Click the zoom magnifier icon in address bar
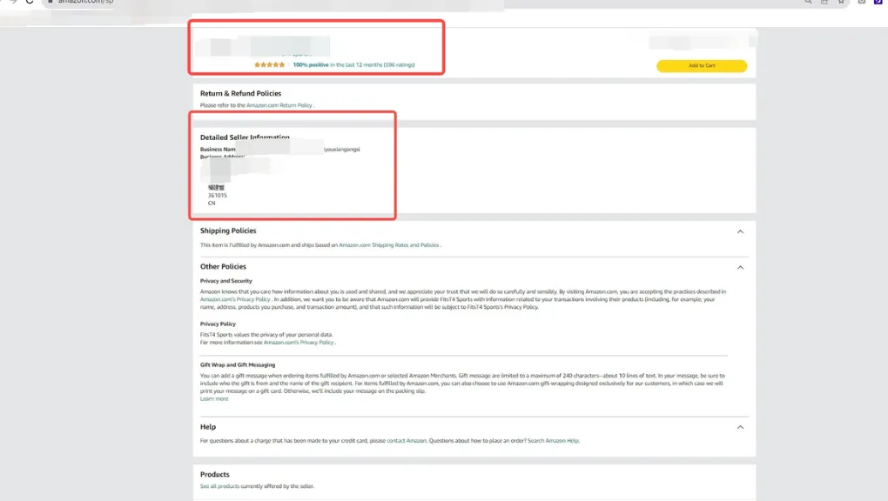This screenshot has height=501, width=888. 809,2
